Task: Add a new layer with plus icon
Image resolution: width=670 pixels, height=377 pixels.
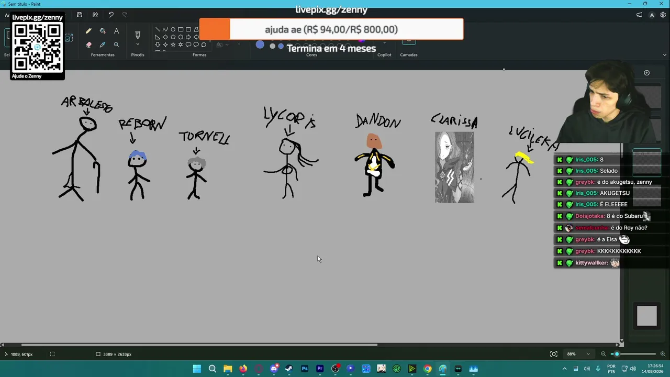Action: coord(647,73)
